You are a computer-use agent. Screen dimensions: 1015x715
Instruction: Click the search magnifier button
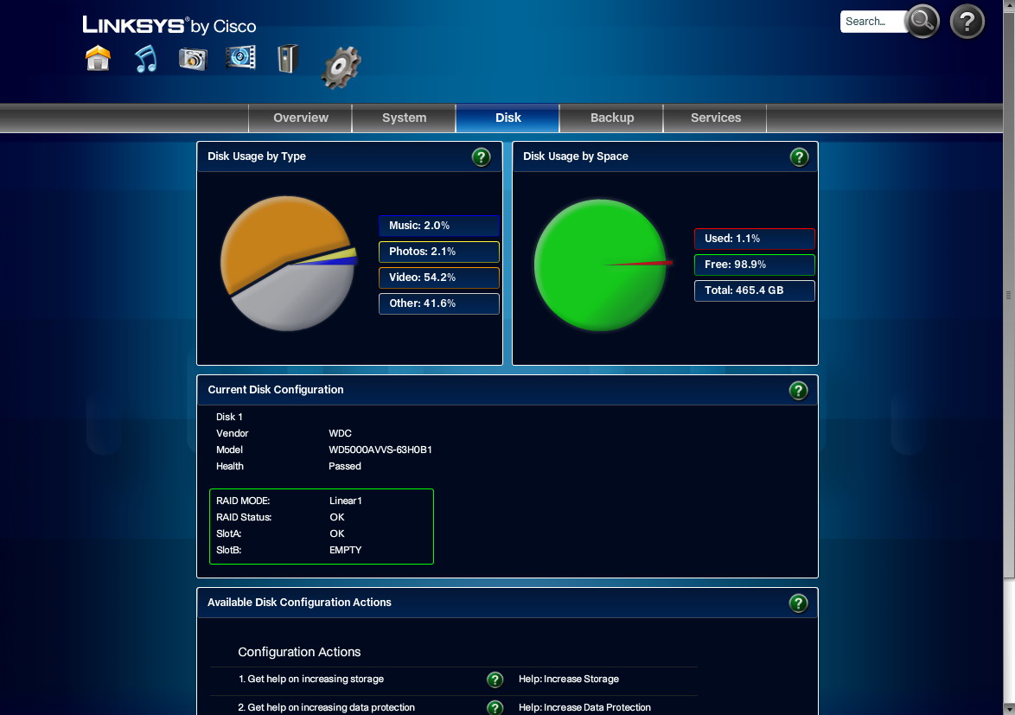coord(922,22)
